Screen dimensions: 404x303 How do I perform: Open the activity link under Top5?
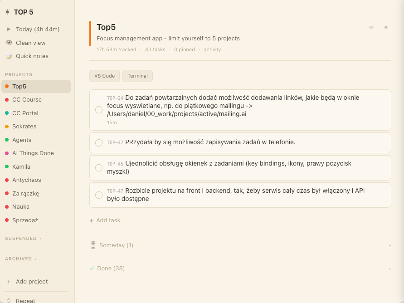[212, 50]
